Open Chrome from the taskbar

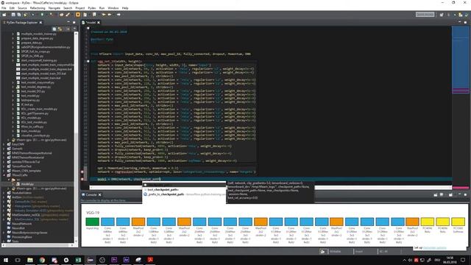[x=42, y=260]
